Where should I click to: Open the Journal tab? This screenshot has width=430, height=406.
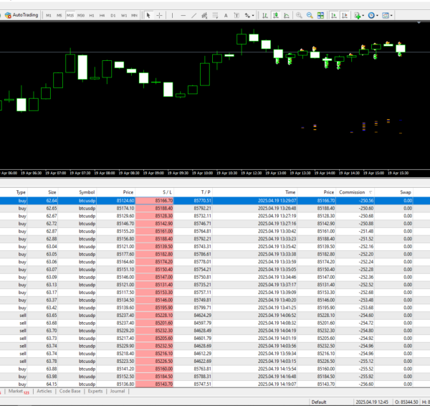pyautogui.click(x=117, y=392)
